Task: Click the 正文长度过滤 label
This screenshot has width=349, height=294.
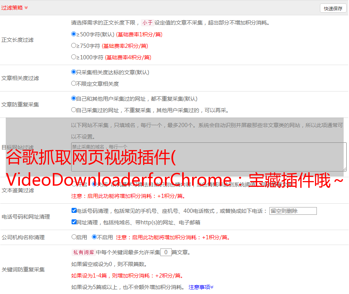Action: tap(17, 40)
